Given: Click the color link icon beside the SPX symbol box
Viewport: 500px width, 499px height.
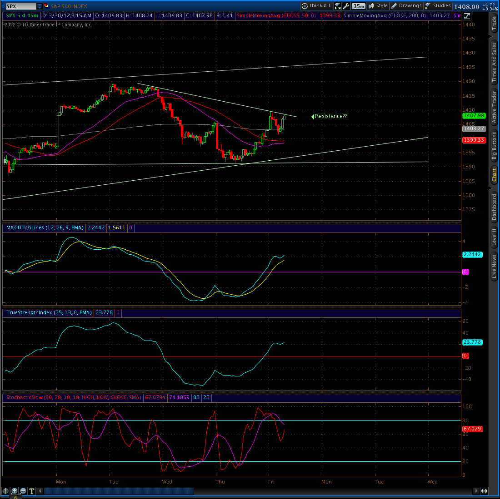Looking at the screenshot, I should pyautogui.click(x=46, y=6).
